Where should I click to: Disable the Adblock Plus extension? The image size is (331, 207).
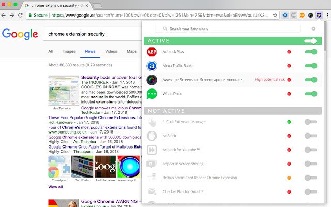(311, 52)
